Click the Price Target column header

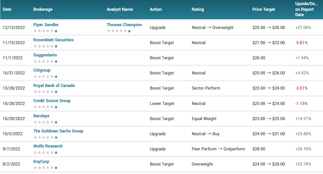pos(264,9)
